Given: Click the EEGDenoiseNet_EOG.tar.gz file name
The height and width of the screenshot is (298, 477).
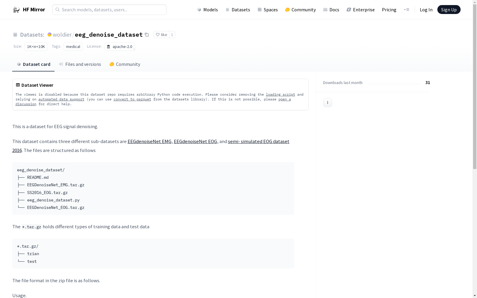Looking at the screenshot, I should point(56,207).
